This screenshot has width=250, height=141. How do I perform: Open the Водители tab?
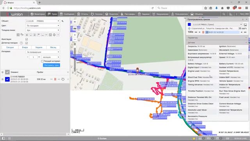point(112,14)
